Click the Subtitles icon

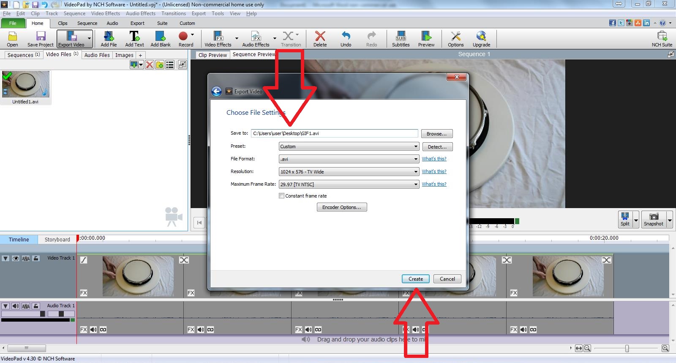click(x=401, y=39)
